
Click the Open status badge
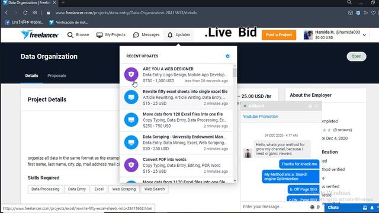356,56
